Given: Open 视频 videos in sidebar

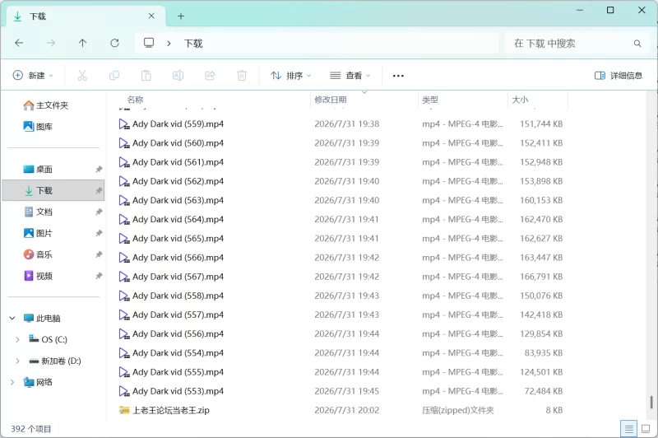Looking at the screenshot, I should (38, 276).
